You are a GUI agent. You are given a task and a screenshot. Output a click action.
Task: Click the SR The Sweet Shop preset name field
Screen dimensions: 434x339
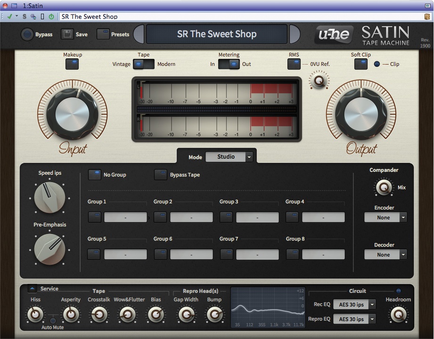[x=217, y=34]
